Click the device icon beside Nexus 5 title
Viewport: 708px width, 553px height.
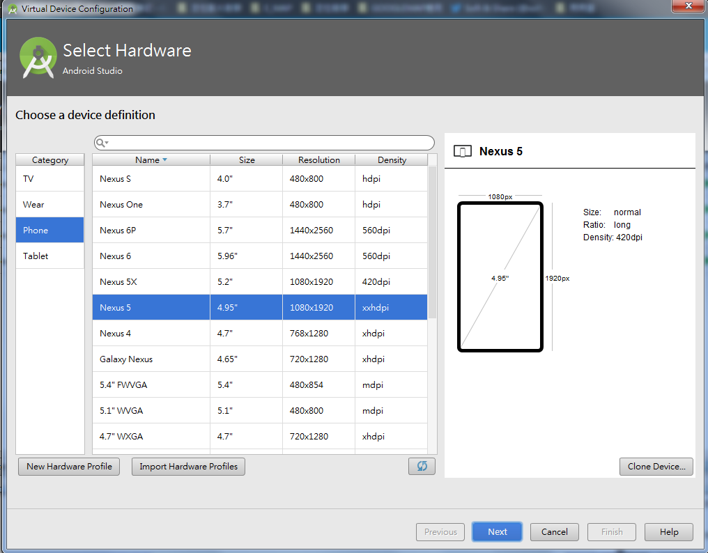click(x=463, y=151)
